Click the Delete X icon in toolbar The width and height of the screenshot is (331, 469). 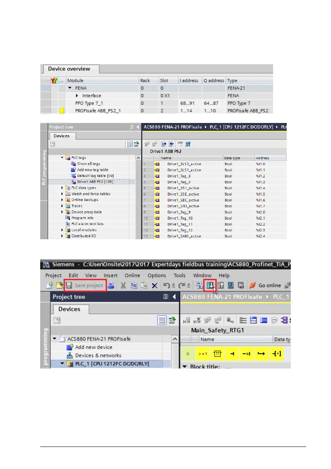[x=154, y=286]
